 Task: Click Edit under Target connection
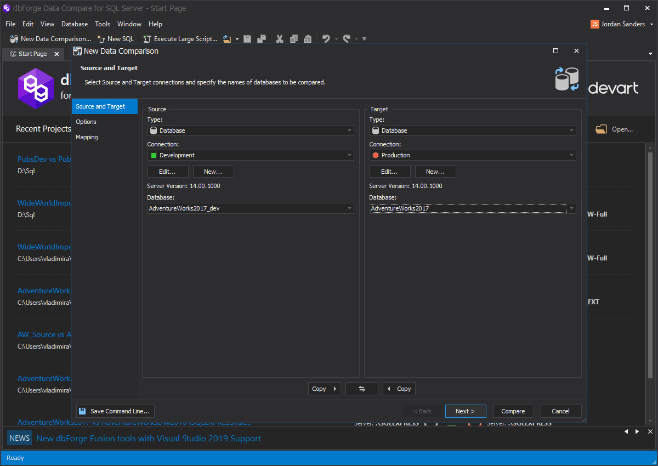coord(390,172)
